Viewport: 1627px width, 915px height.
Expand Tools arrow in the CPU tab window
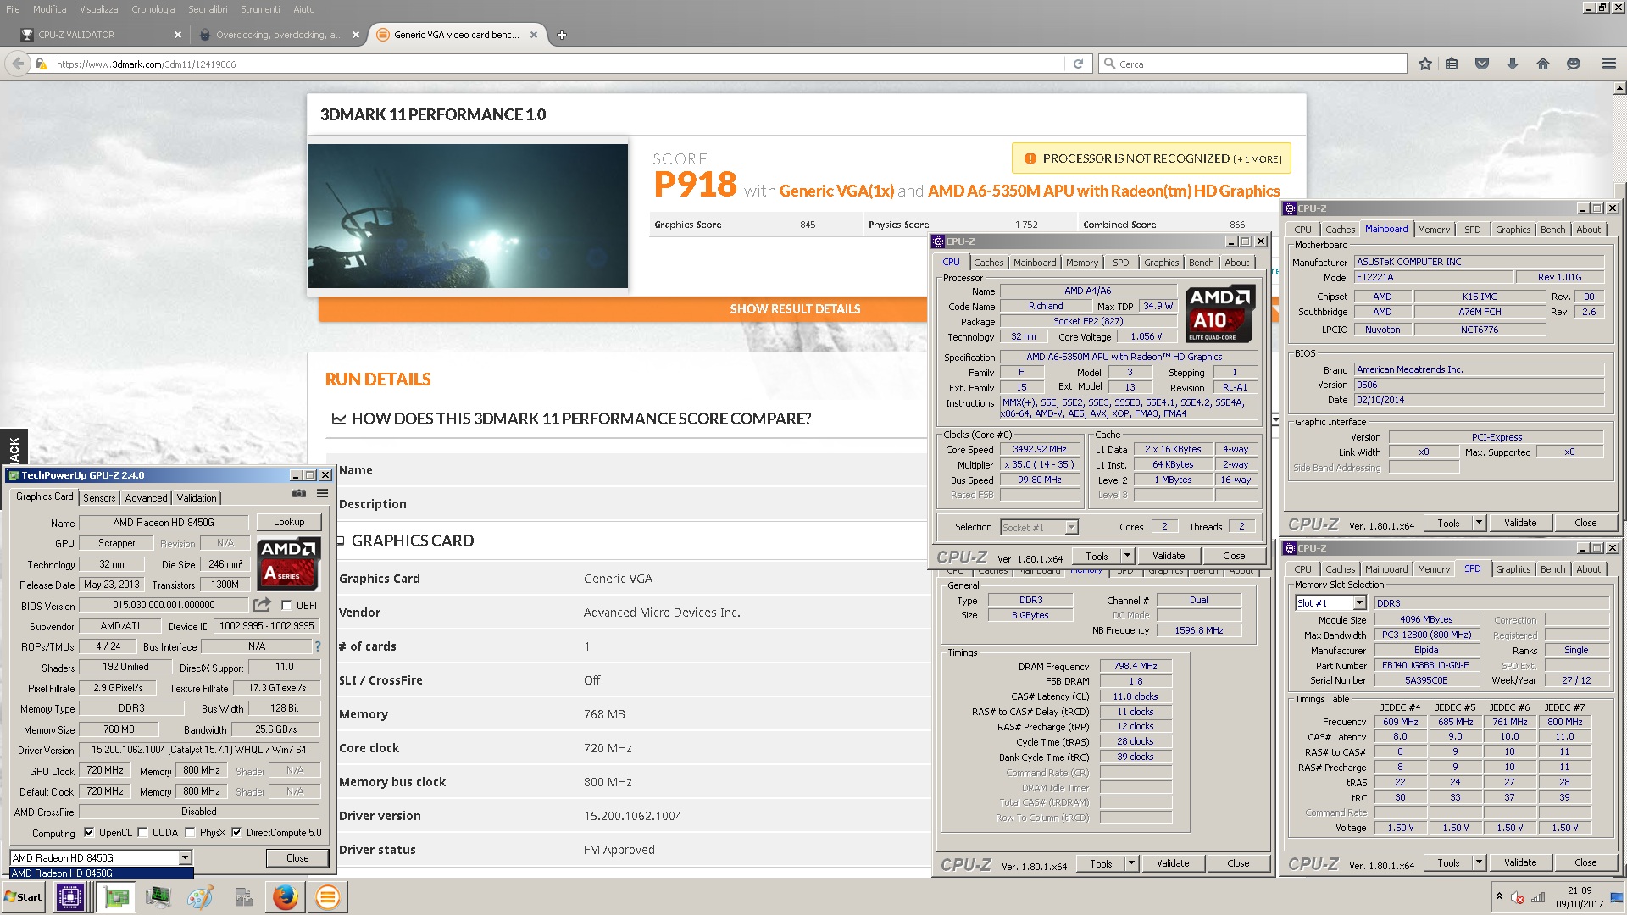1127,556
